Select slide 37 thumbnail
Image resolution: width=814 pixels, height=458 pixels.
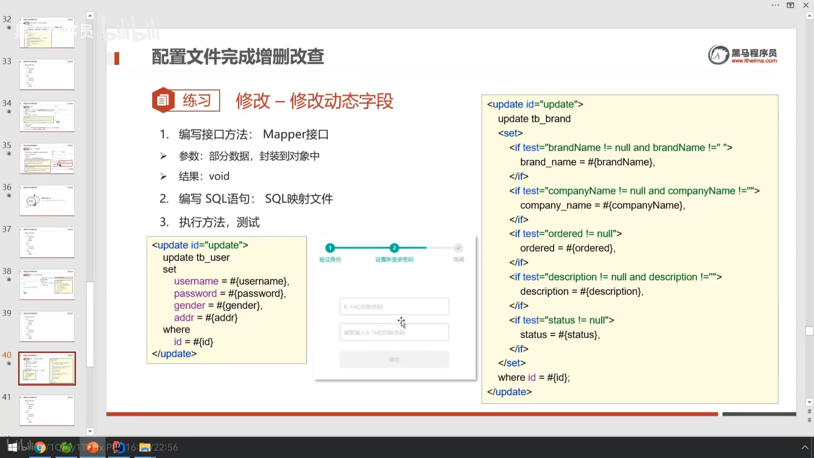(47, 242)
